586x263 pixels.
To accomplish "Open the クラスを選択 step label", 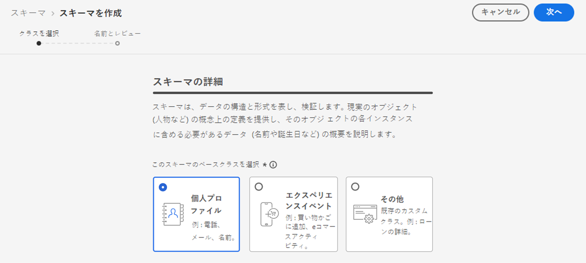I will (39, 33).
